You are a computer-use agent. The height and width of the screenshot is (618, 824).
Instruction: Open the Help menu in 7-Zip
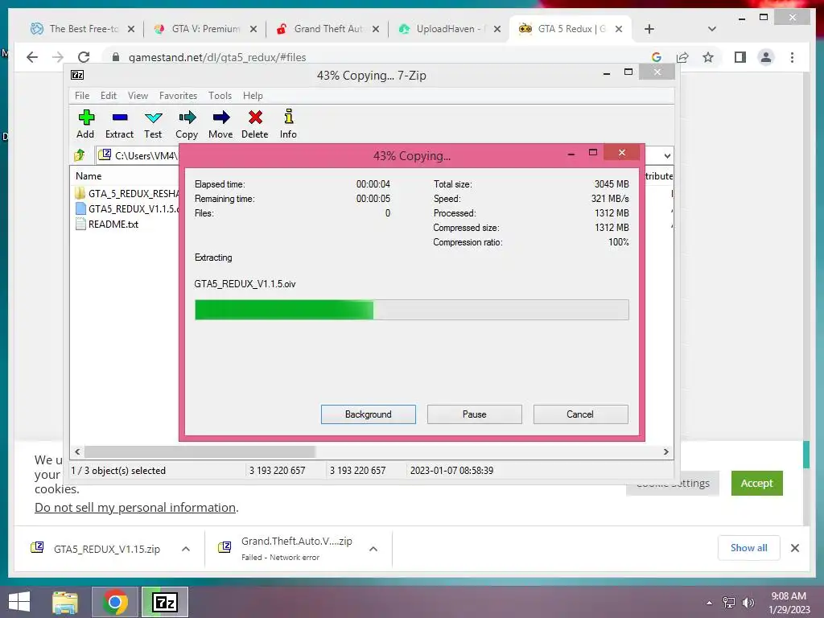click(253, 96)
